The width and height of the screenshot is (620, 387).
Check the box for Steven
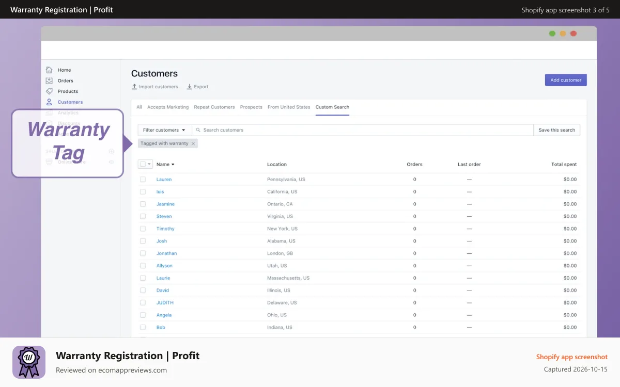pos(143,217)
